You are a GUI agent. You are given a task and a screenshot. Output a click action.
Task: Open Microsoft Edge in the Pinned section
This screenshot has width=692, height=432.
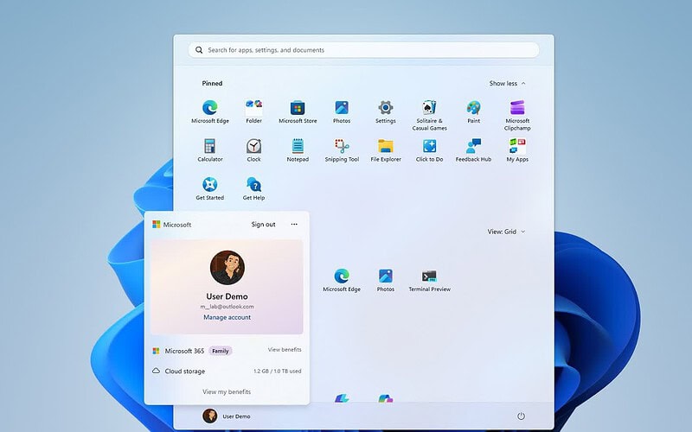[209, 112]
